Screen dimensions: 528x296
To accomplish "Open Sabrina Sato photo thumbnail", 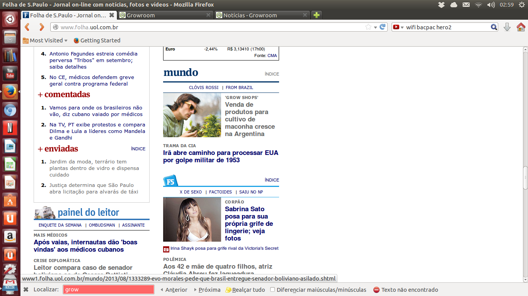I will [192, 220].
